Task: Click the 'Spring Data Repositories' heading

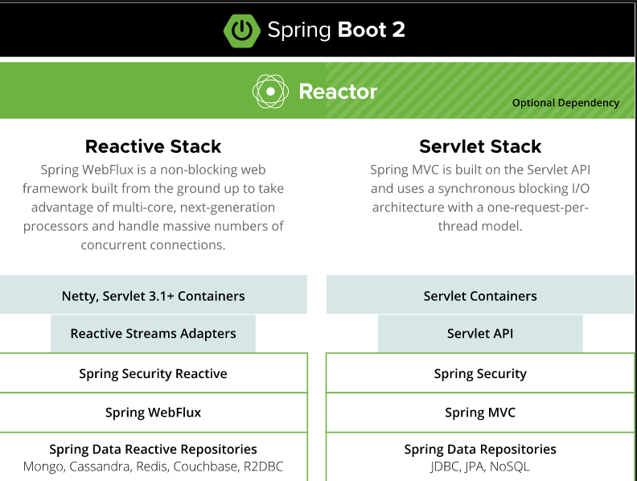Action: 480,449
